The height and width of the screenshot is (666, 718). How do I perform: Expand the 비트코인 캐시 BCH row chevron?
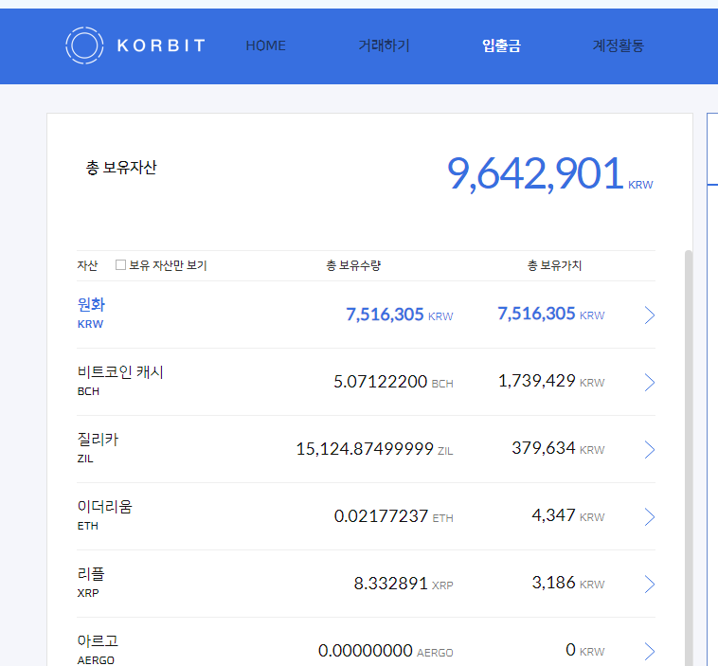[649, 383]
